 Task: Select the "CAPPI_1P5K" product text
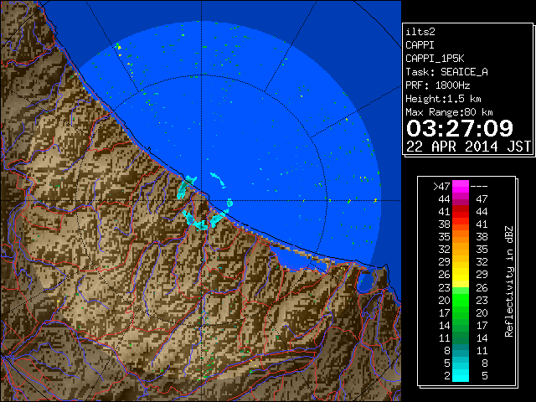pyautogui.click(x=435, y=59)
